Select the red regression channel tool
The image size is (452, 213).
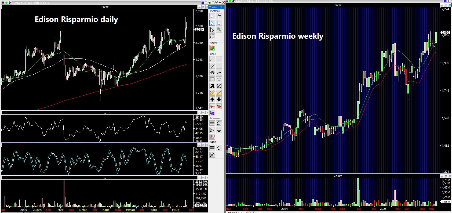pyautogui.click(x=219, y=107)
